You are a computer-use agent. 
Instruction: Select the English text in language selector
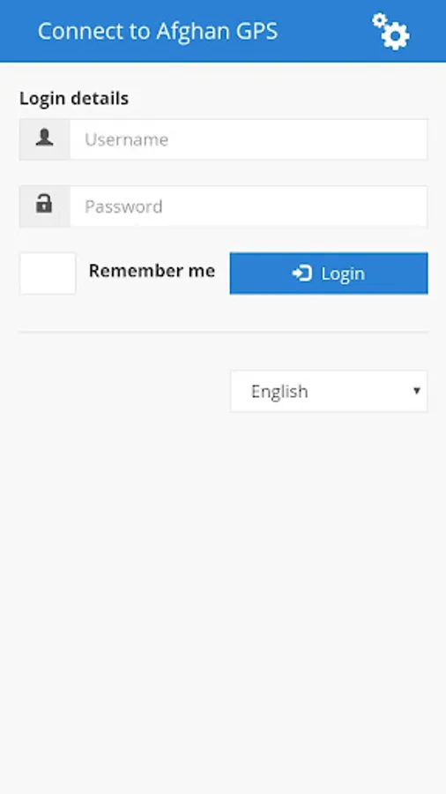pos(279,392)
